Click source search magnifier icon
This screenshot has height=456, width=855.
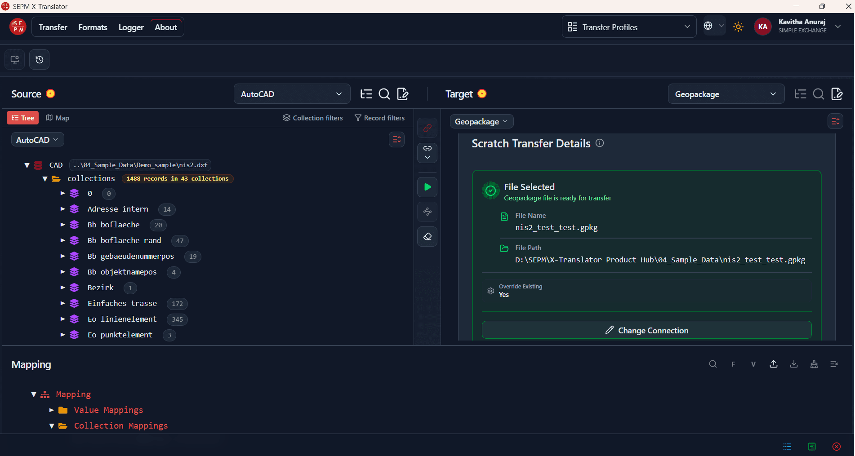click(384, 94)
